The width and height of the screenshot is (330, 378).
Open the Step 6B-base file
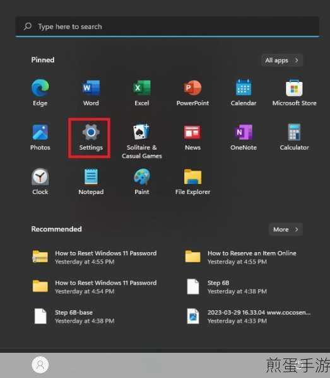coord(74,316)
